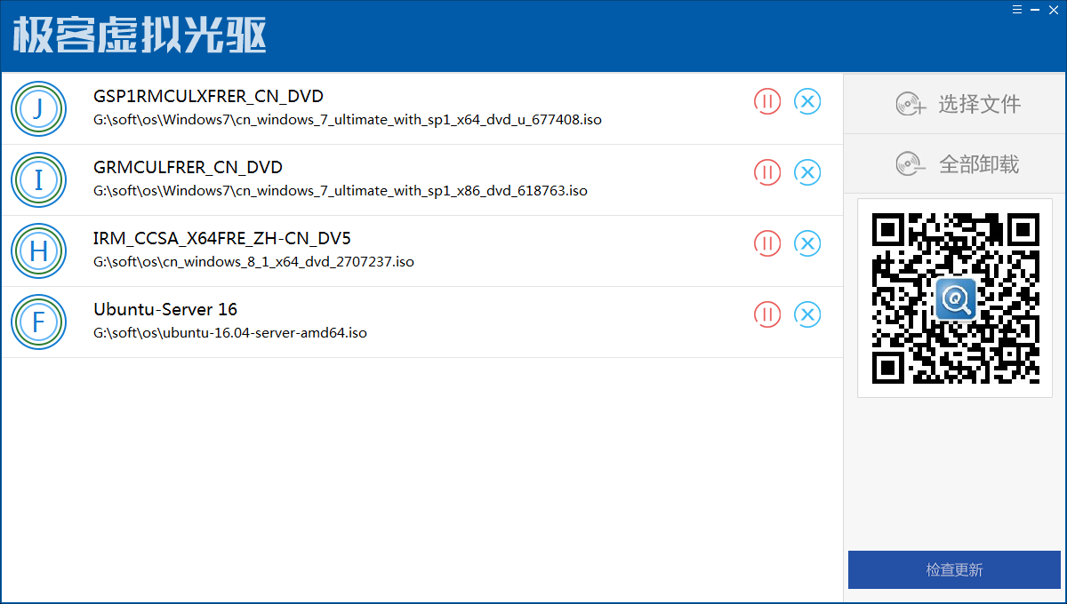Remove the Ubuntu-Server 16 image

click(x=807, y=314)
